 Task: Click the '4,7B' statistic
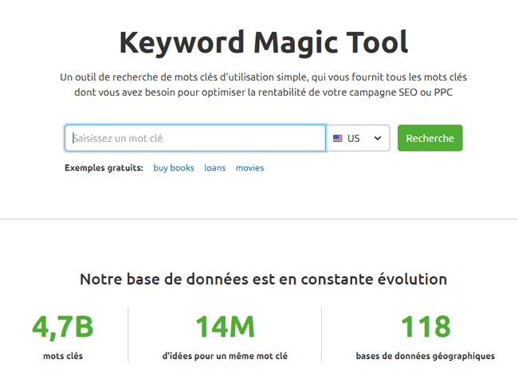(x=63, y=327)
